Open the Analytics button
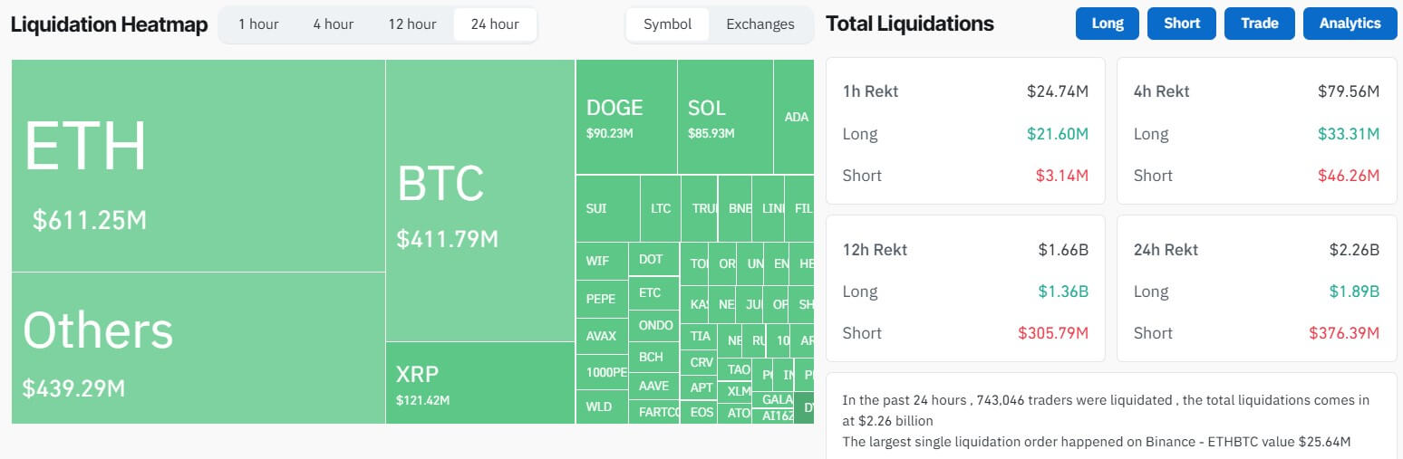Viewport: 1403px width, 459px height. click(1350, 24)
